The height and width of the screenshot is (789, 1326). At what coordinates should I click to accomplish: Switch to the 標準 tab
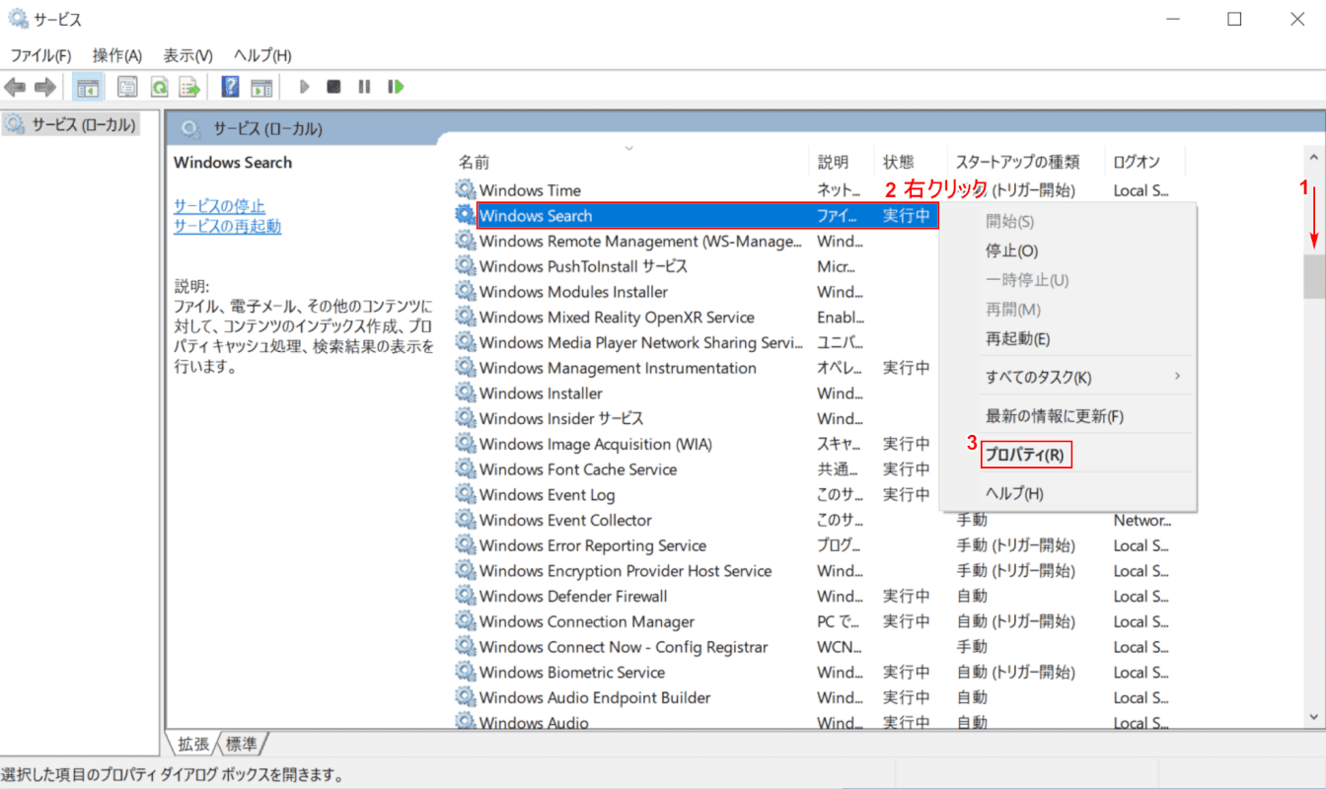click(242, 743)
